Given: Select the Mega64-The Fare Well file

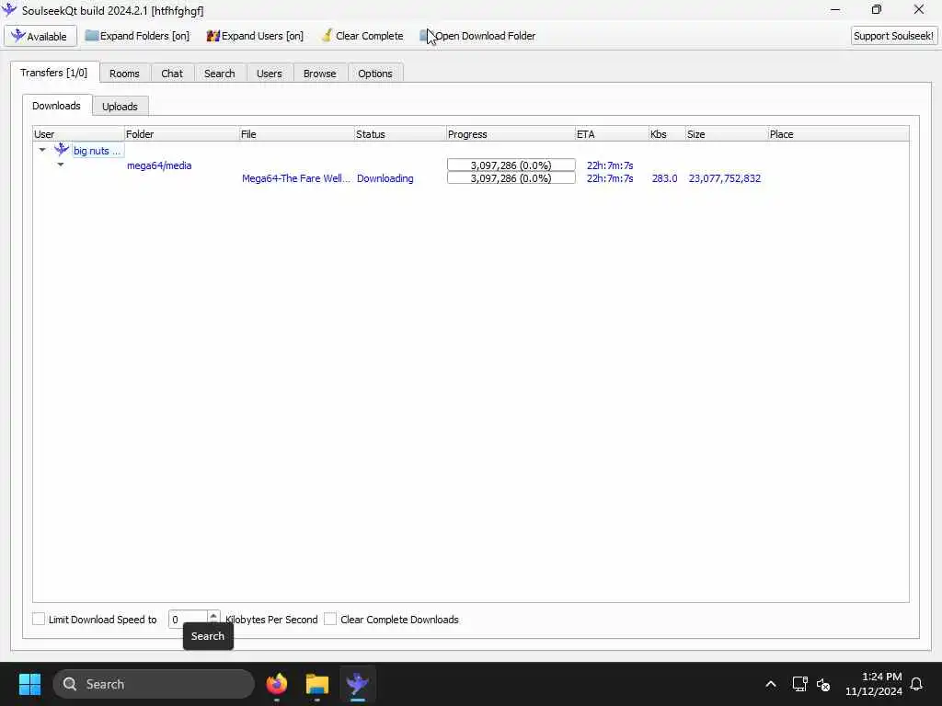Looking at the screenshot, I should (x=295, y=178).
